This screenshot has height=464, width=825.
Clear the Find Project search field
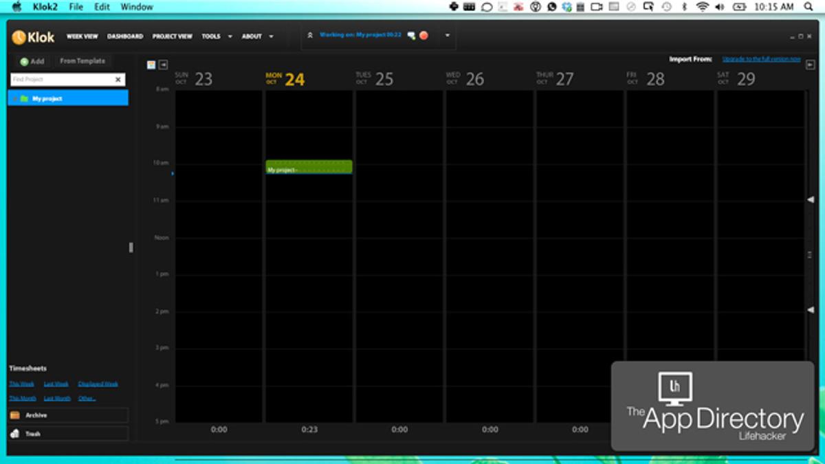coord(118,80)
